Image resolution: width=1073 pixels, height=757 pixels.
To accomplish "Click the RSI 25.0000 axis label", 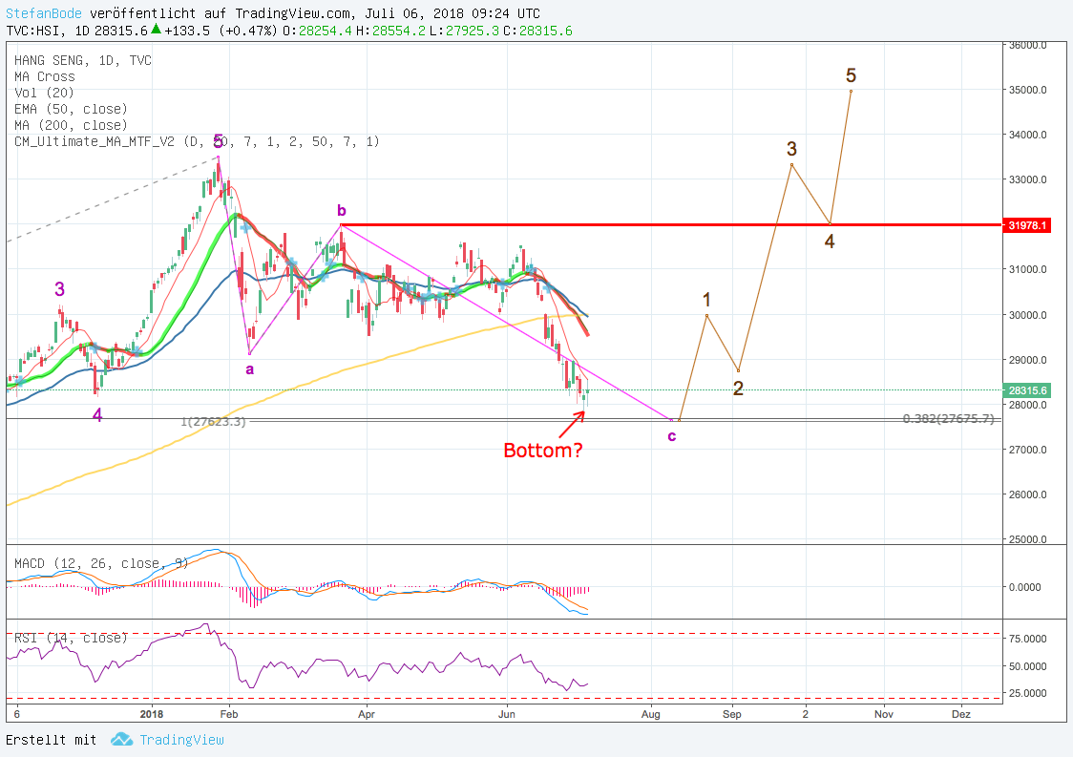I will [x=1028, y=693].
